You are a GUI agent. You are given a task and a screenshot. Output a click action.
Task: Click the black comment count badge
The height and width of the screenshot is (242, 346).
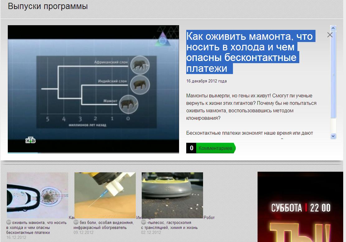click(191, 148)
